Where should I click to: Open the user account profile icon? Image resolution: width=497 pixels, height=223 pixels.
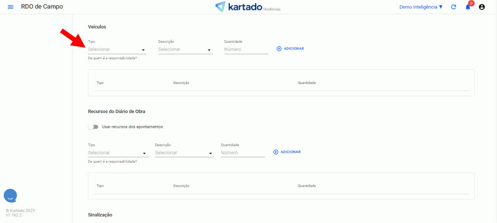(x=482, y=7)
